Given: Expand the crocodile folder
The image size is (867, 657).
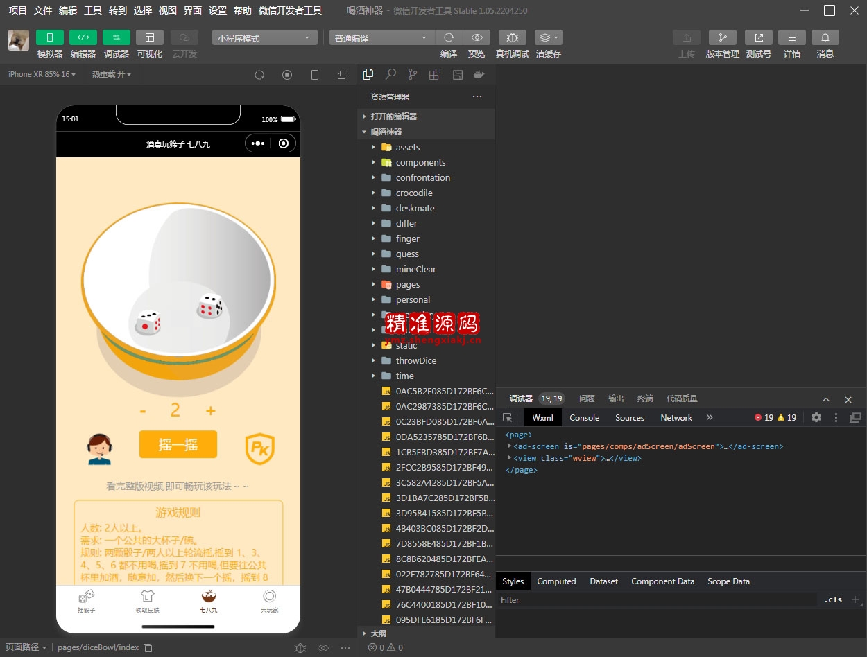Looking at the screenshot, I should (427, 193).
